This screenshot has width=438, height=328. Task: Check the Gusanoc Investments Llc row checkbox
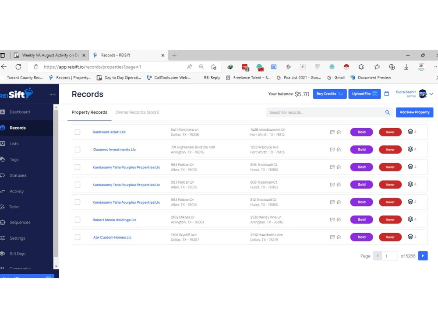(78, 150)
